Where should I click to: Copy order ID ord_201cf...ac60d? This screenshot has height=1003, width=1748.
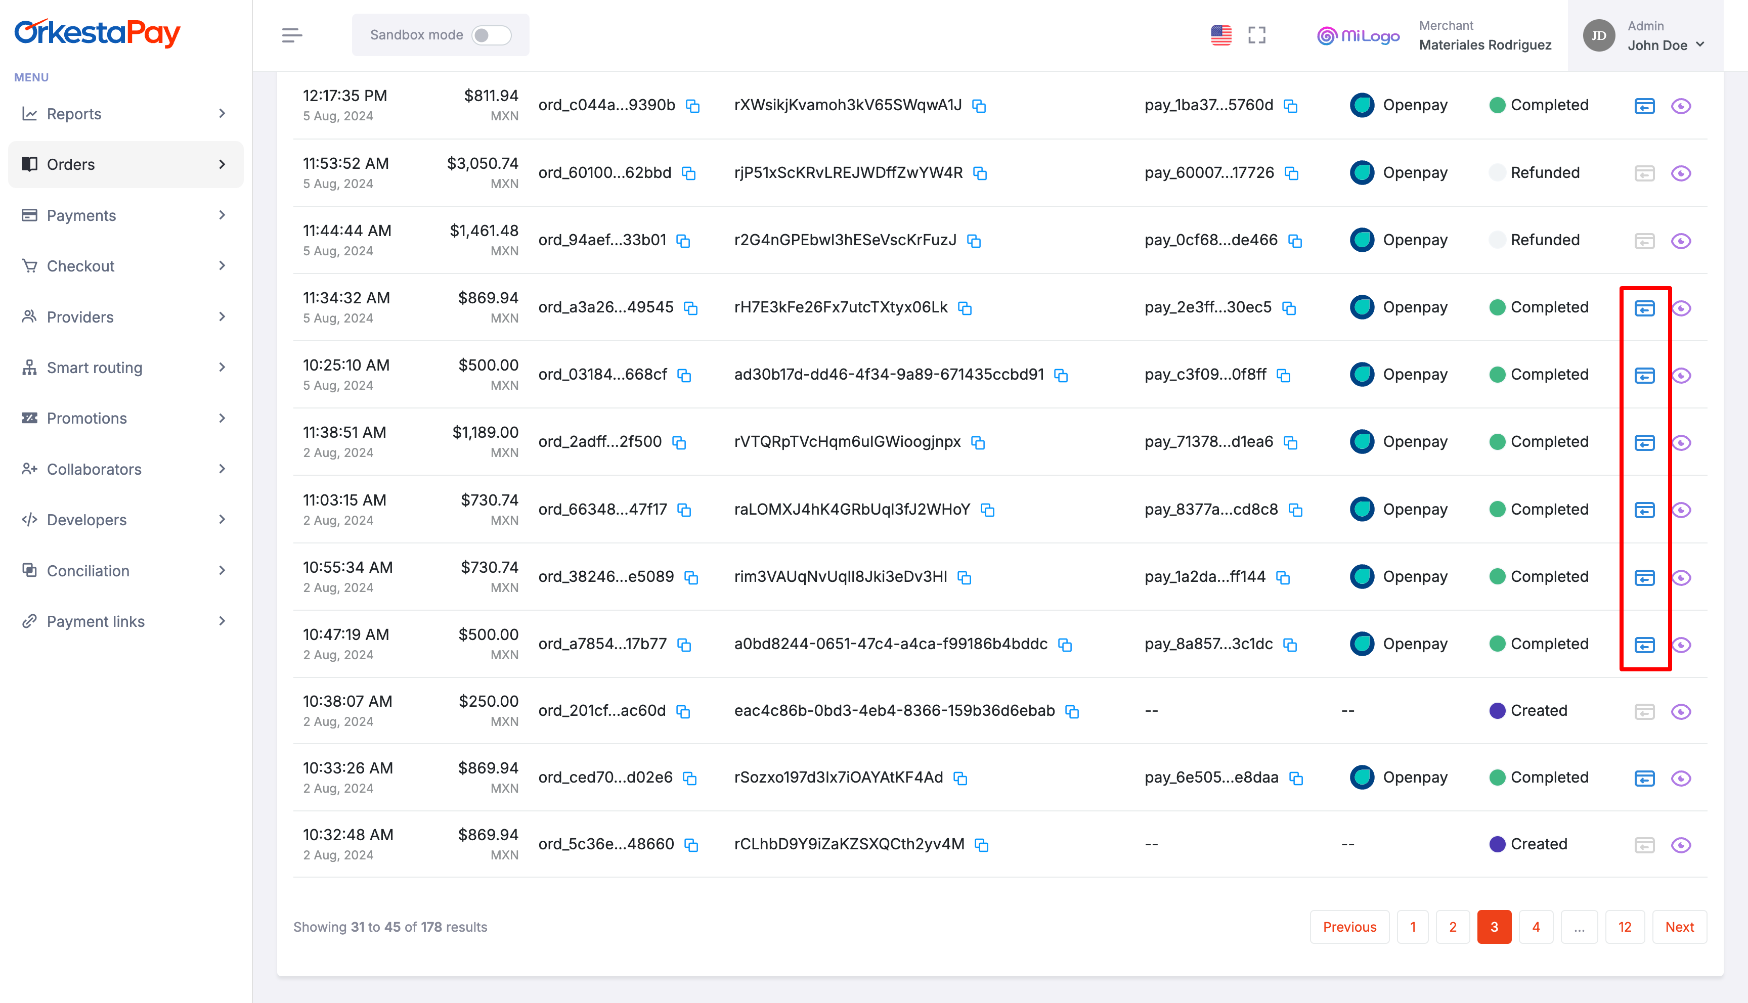coord(683,712)
